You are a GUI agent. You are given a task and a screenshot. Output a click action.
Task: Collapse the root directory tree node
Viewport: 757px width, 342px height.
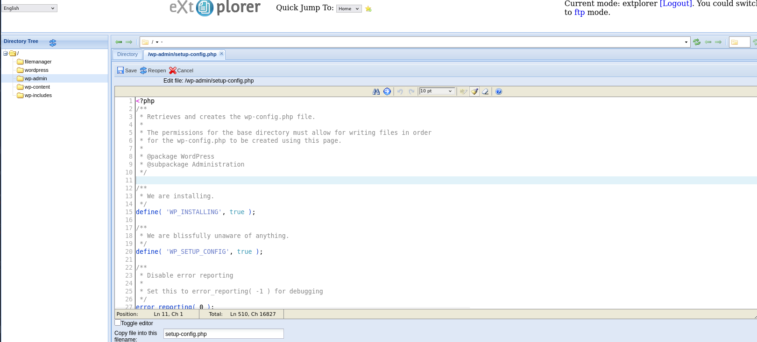point(5,53)
